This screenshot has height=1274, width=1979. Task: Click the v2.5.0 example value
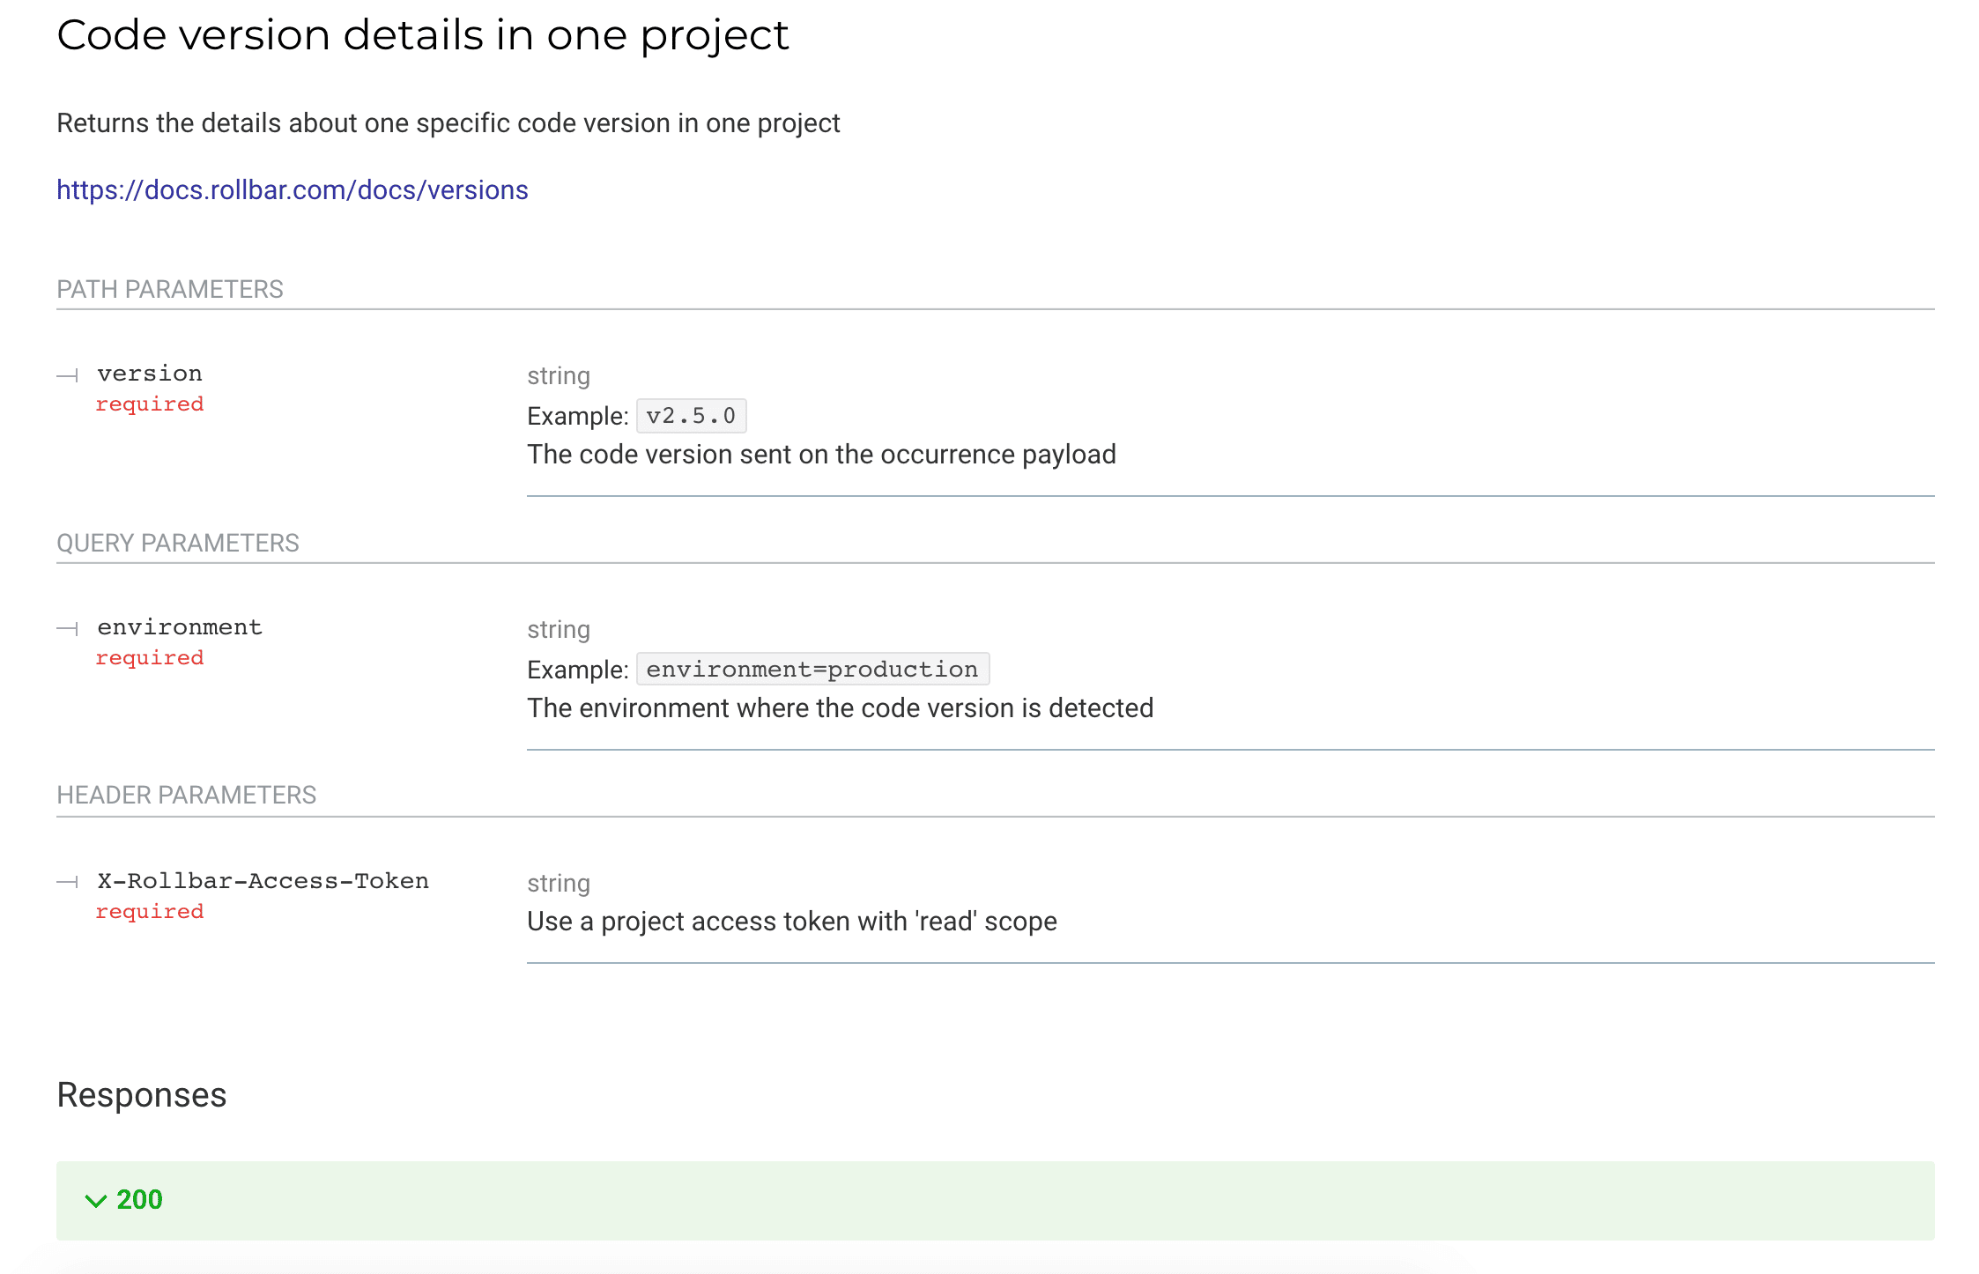coord(691,416)
